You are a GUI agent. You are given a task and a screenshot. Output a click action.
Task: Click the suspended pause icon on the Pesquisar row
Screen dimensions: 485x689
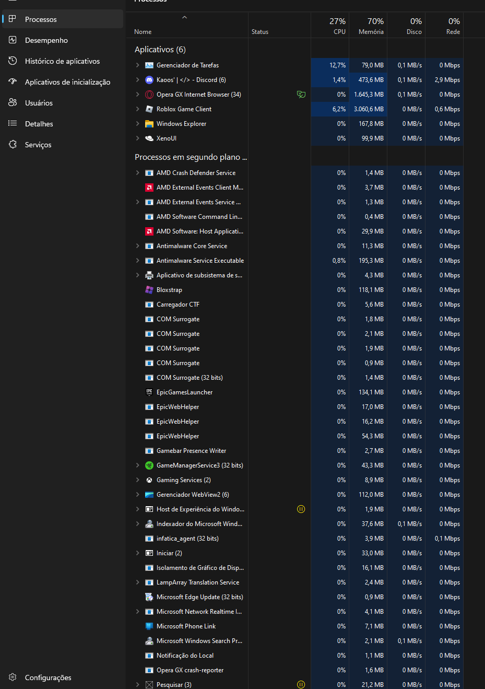click(x=301, y=684)
